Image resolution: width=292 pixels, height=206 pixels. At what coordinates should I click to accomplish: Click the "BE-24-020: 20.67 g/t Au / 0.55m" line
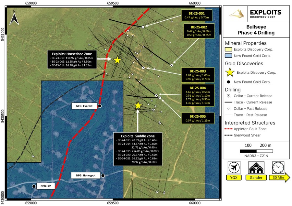pyautogui.click(x=137, y=155)
